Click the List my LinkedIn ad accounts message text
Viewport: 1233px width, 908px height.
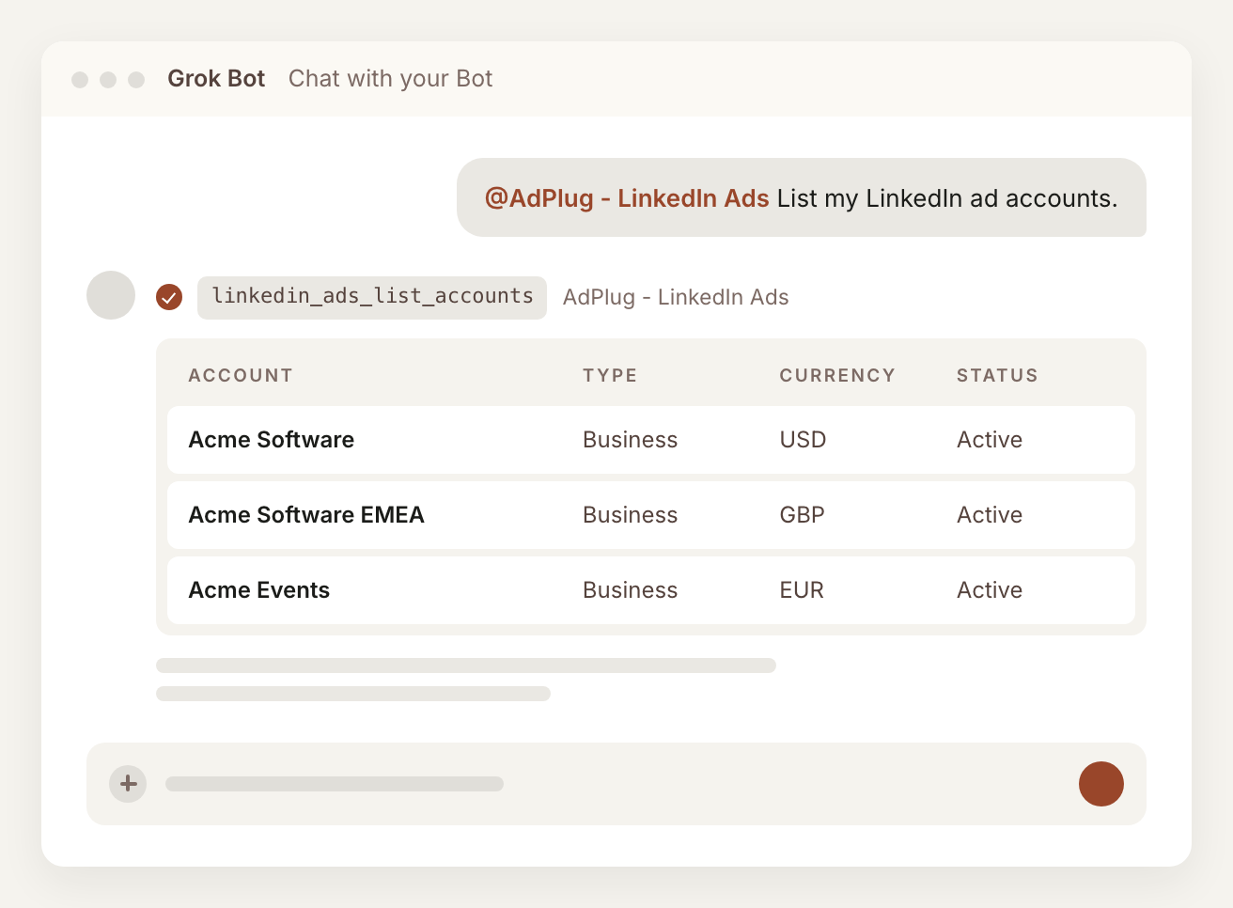point(947,198)
